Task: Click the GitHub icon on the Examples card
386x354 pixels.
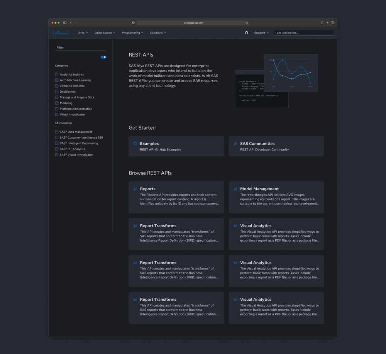Action: (135, 144)
